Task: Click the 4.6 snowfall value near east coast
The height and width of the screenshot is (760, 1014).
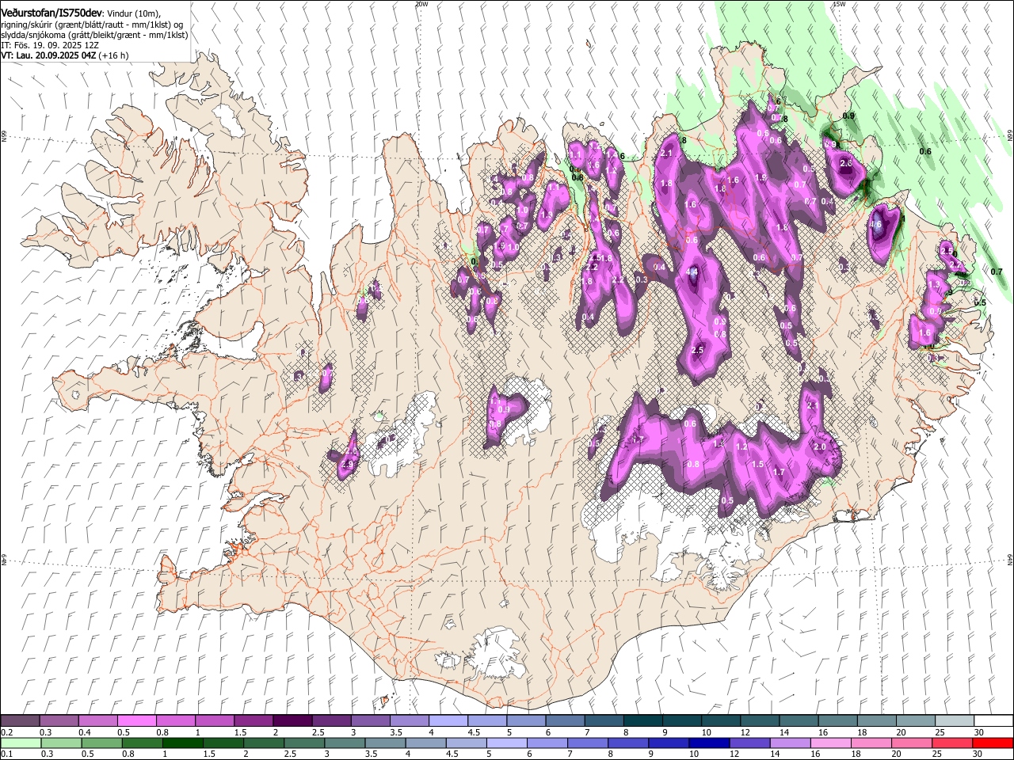Action: coord(875,225)
